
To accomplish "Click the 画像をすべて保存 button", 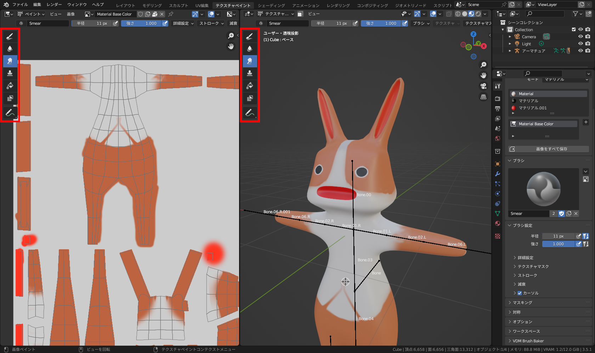I will (x=551, y=149).
